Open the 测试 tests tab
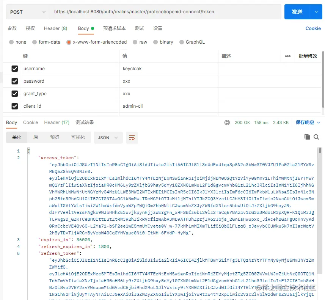This screenshot has height=300, width=325. (140, 28)
